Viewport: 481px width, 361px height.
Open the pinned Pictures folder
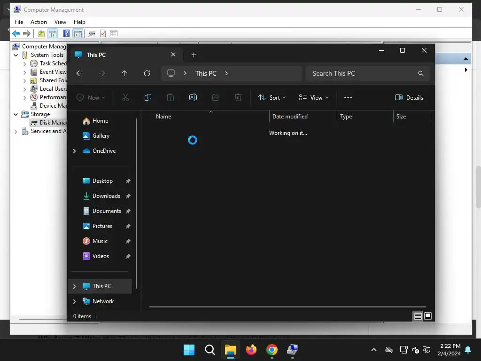point(102,226)
